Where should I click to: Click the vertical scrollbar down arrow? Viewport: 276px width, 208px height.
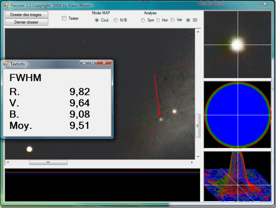[x=198, y=157]
